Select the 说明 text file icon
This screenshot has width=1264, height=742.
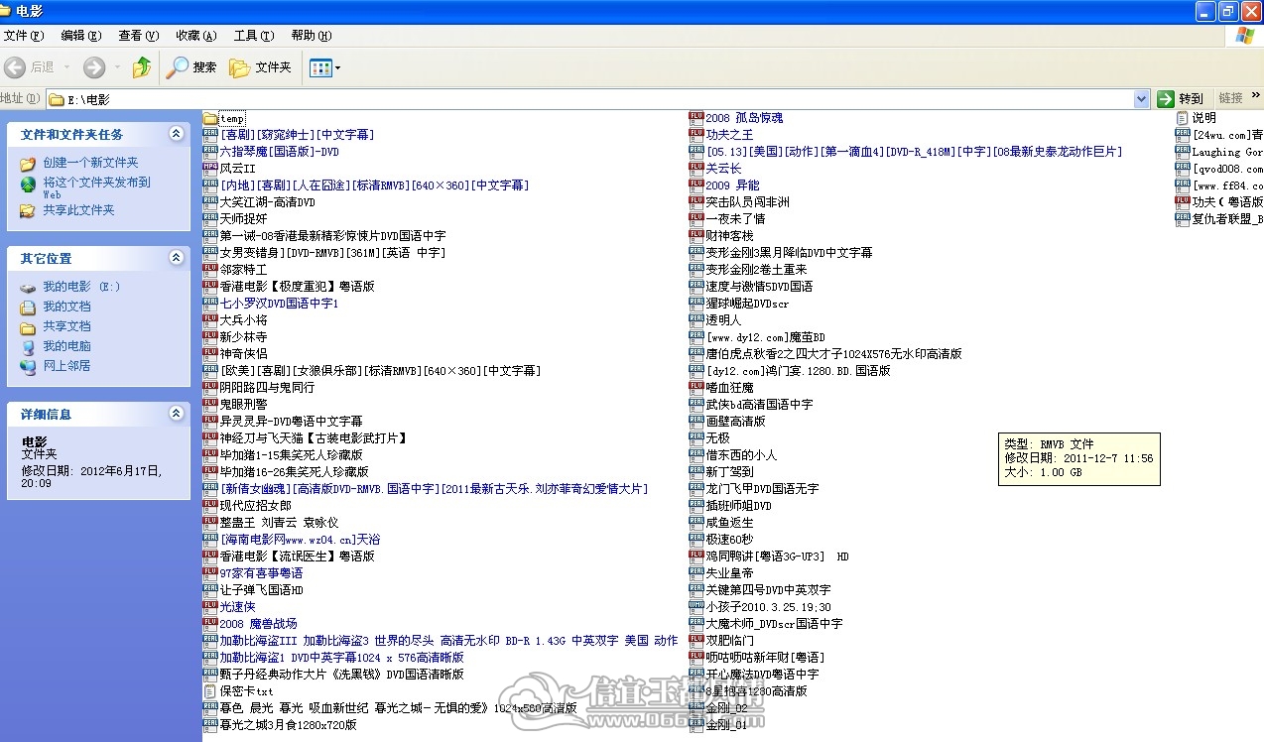tap(1183, 118)
